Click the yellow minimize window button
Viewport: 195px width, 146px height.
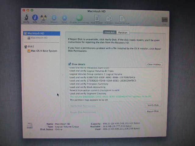[x=28, y=10]
